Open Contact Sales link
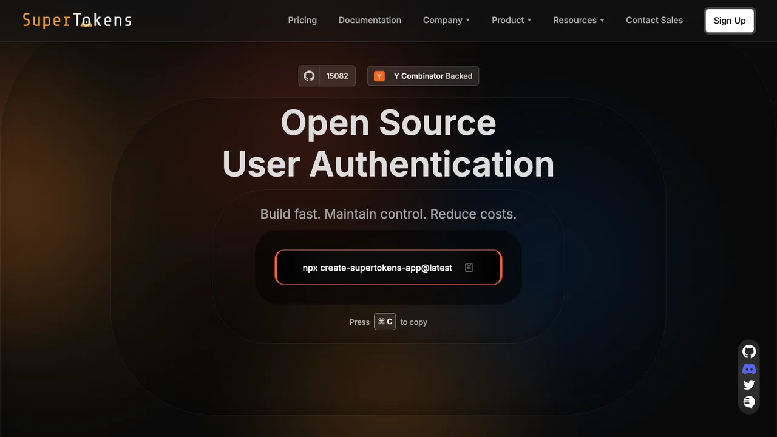Viewport: 777px width, 437px height. pos(654,20)
